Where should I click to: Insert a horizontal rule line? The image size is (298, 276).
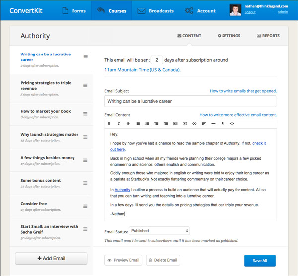(213, 123)
